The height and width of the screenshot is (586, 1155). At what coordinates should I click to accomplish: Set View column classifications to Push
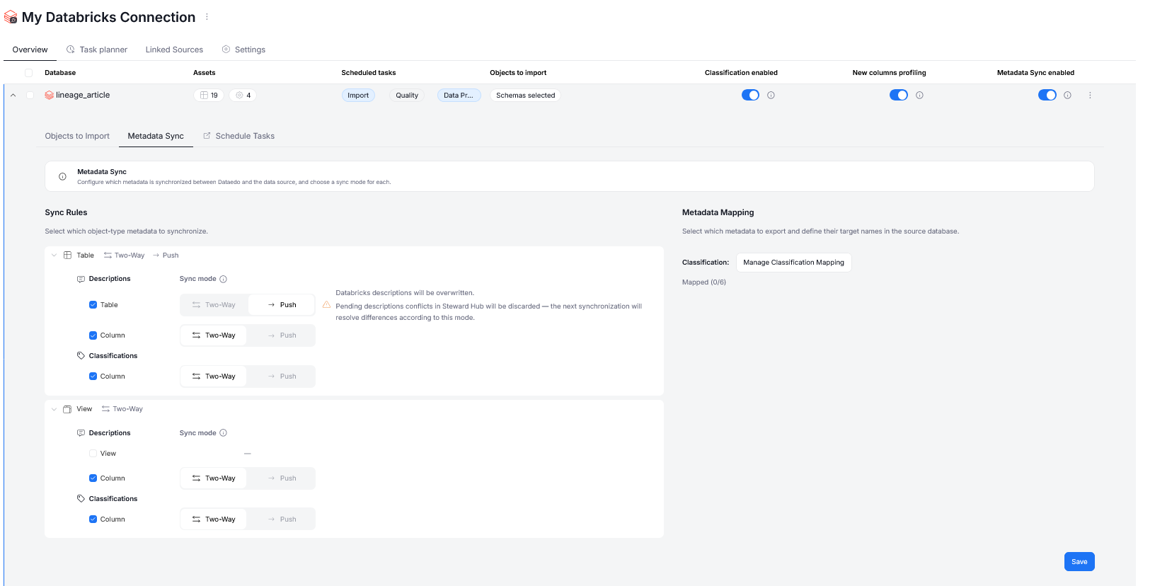coord(282,519)
